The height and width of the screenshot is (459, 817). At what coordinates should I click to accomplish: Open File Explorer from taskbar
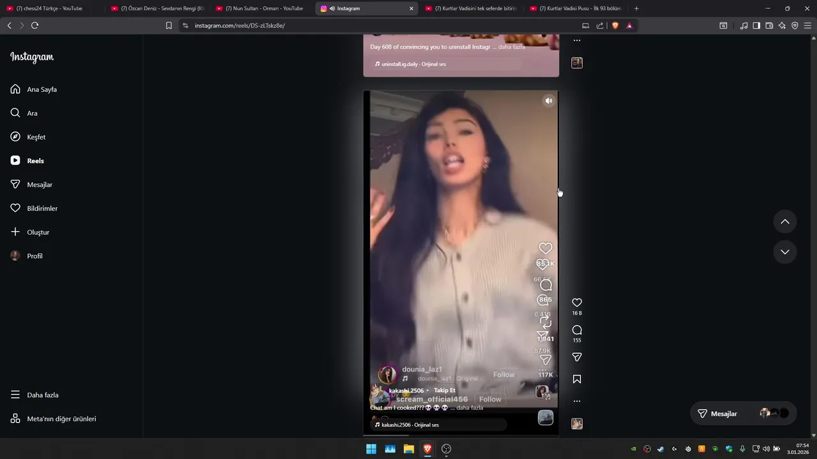[408, 449]
